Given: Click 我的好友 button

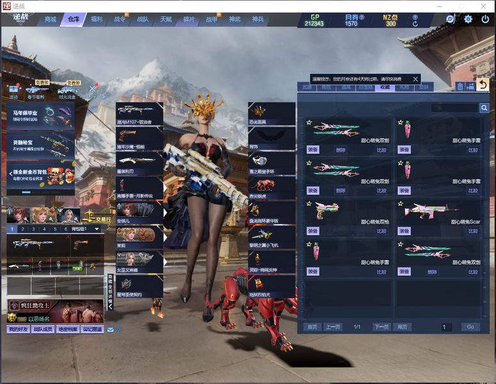Looking at the screenshot, I should [19, 329].
